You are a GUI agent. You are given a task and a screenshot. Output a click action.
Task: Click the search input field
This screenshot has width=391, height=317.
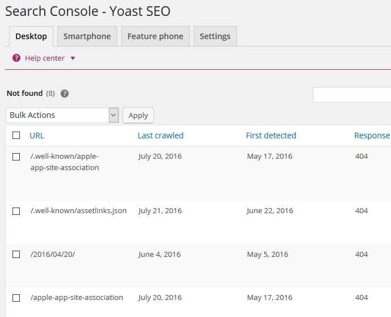pyautogui.click(x=352, y=95)
